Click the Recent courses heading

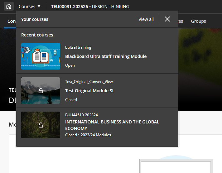click(37, 35)
